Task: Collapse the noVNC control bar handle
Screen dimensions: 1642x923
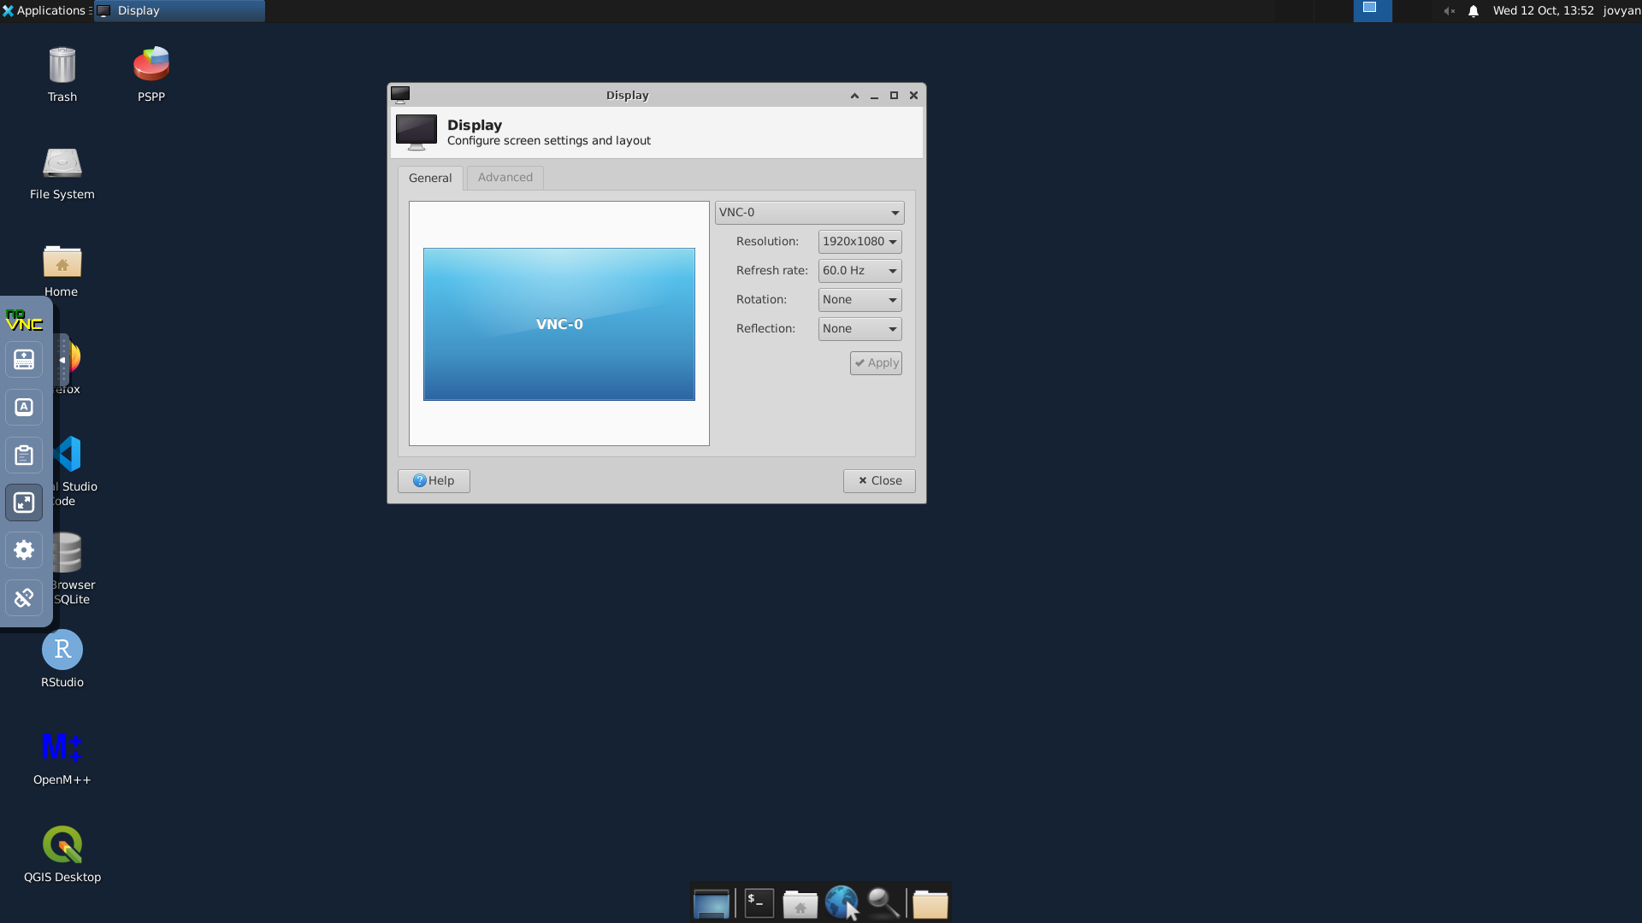Action: click(62, 360)
